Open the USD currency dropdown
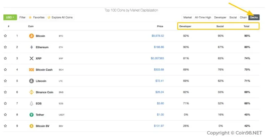266x137 pixels. (x=10, y=17)
